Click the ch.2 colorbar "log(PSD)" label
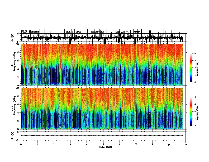Image resolution: width=209 pixels, height=162 pixels. click(198, 112)
